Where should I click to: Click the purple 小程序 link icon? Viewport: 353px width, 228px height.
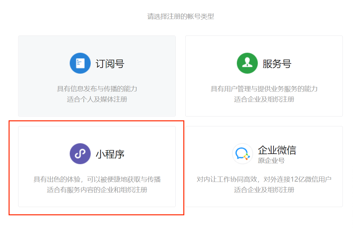[80, 154]
